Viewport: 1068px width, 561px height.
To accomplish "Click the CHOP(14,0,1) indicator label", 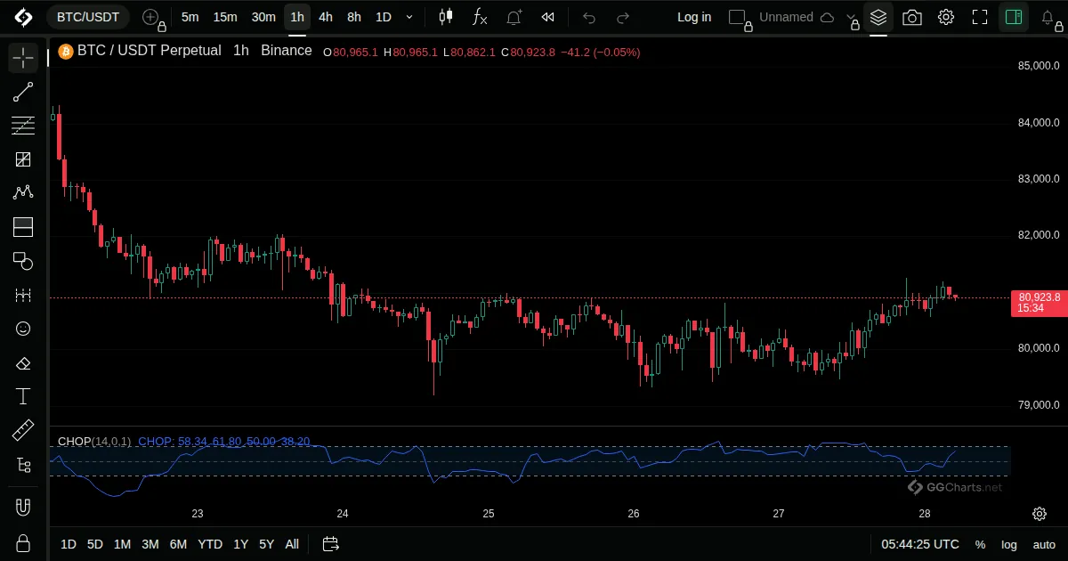I will pyautogui.click(x=94, y=441).
